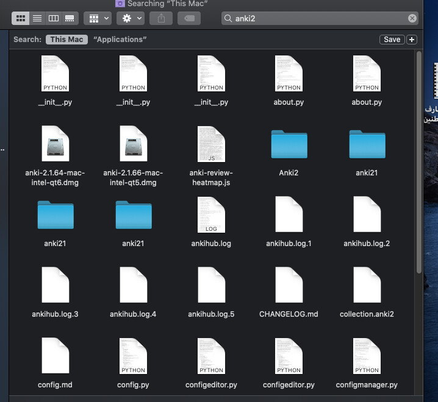Image resolution: width=438 pixels, height=402 pixels.
Task: Clear the anki2 search text
Action: [x=412, y=18]
